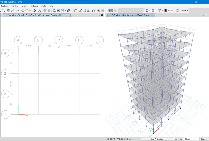Click shear wall design C icon
209x141 pixels.
(x=178, y=10)
